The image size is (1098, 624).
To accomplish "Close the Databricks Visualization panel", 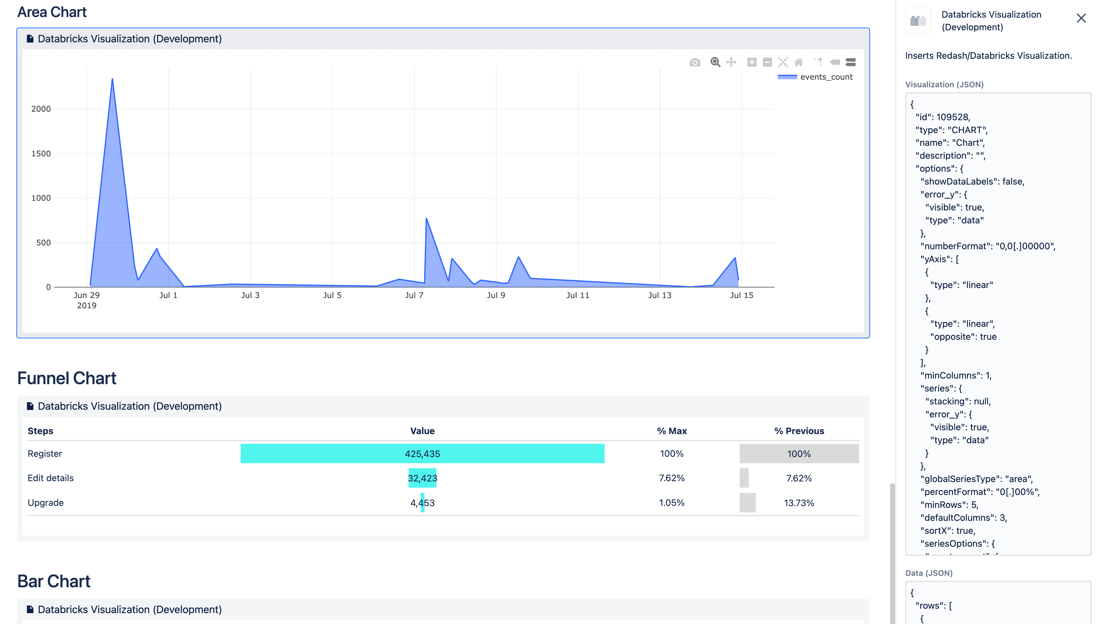I will [1081, 18].
